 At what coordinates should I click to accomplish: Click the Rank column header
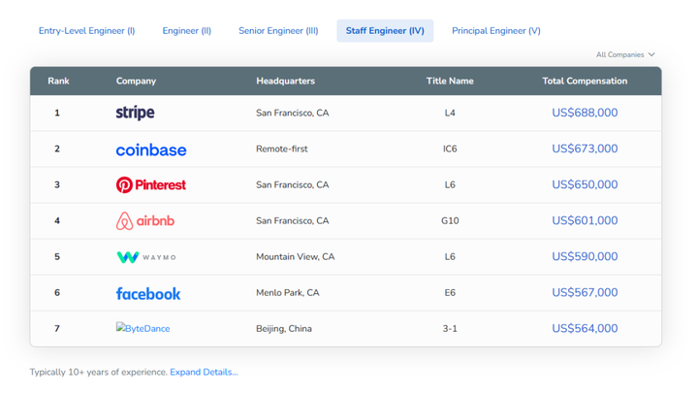point(58,82)
